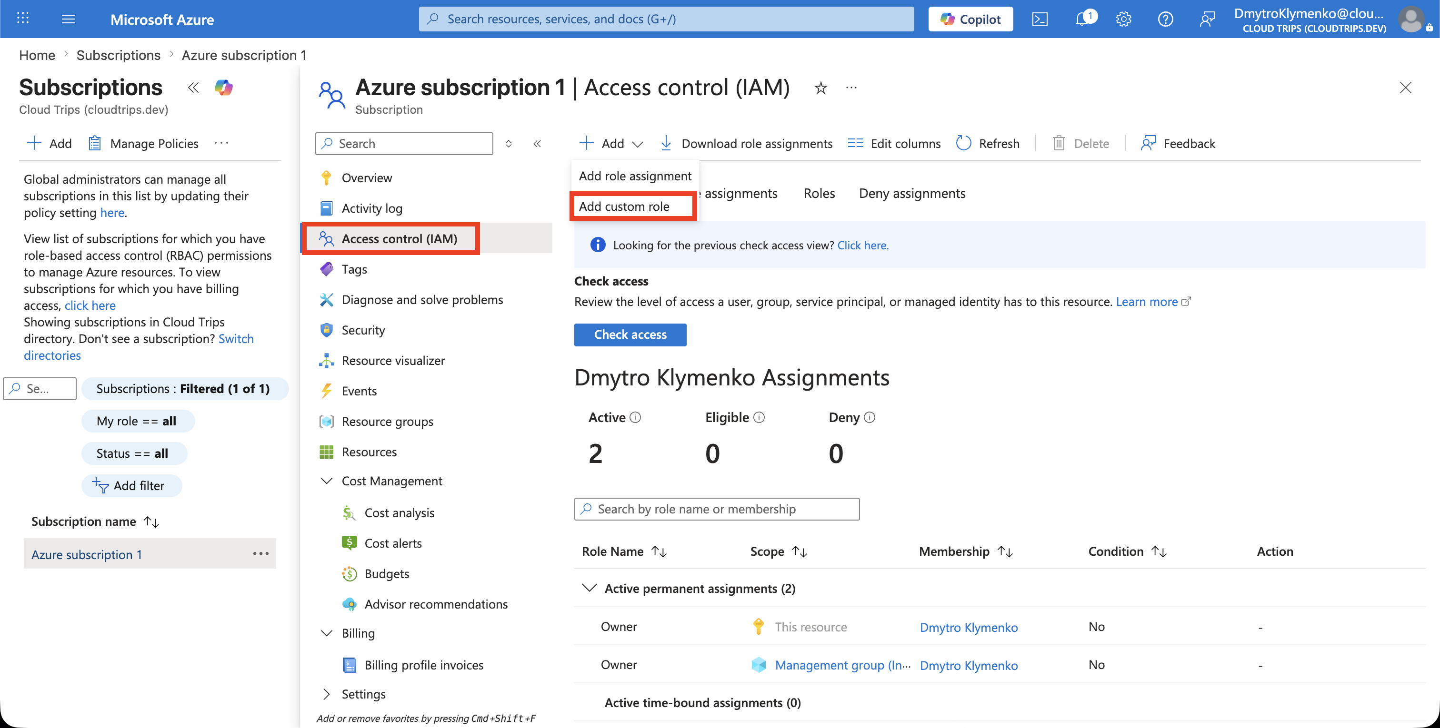Screen dimensions: 1440x728
Task: Collapse the resource menu with double chevron
Action: pos(537,144)
